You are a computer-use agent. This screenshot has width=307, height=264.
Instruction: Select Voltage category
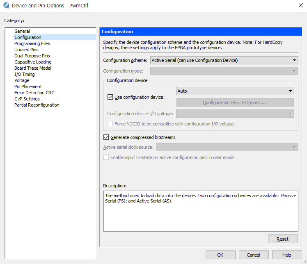tap(22, 80)
